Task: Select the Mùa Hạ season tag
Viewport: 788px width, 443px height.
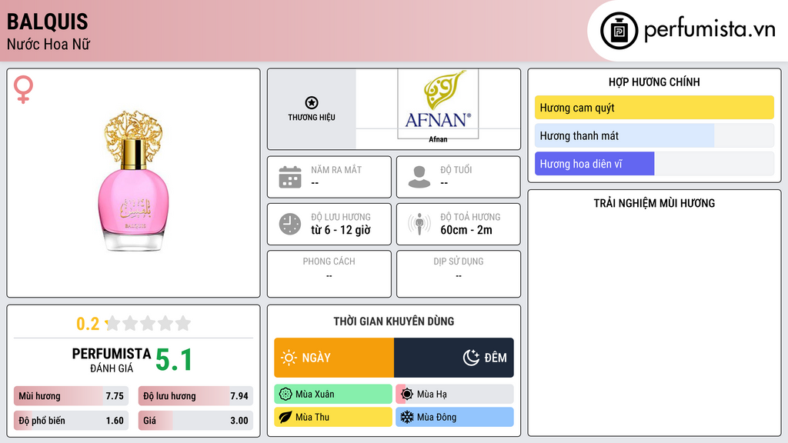Action: 454,395
